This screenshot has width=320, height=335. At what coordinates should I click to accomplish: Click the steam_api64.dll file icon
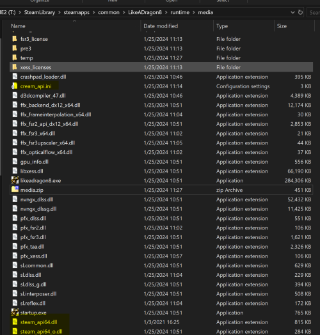click(15, 322)
